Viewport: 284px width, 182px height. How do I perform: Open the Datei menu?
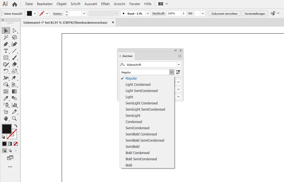point(29,4)
